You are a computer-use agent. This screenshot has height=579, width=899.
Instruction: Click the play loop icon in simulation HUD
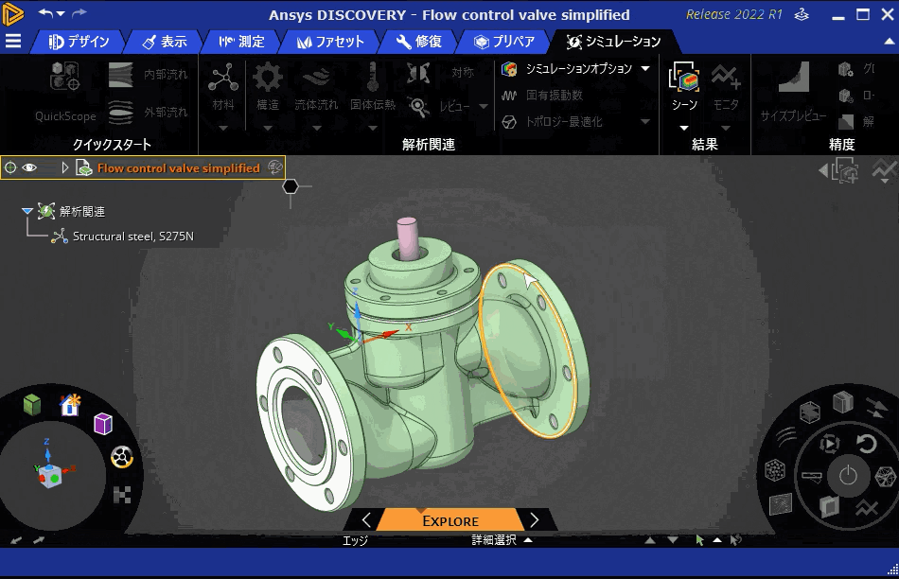[829, 444]
